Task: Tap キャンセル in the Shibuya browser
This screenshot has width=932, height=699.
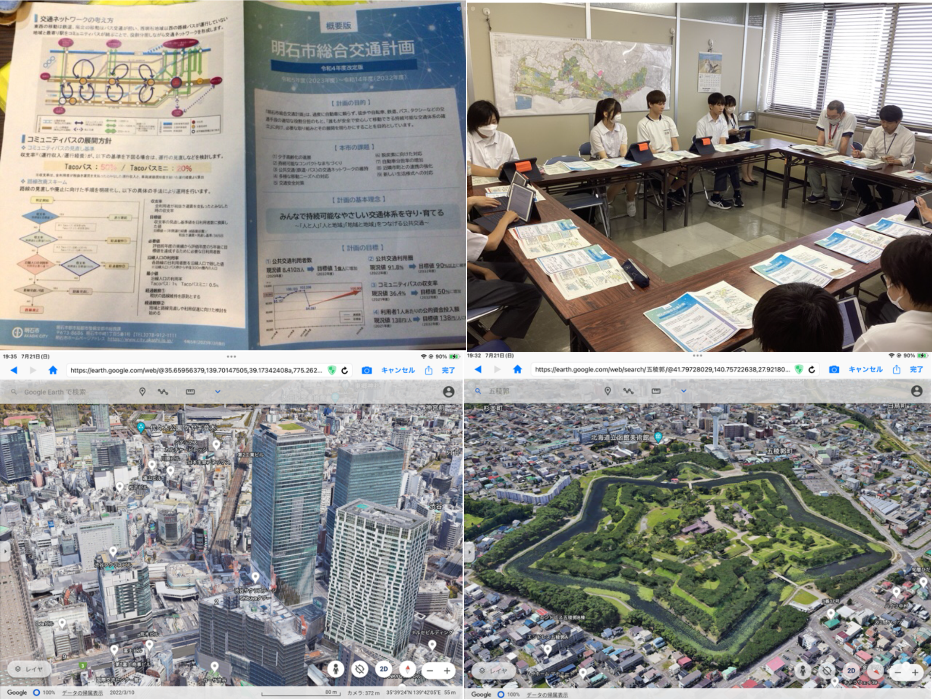Action: point(398,370)
